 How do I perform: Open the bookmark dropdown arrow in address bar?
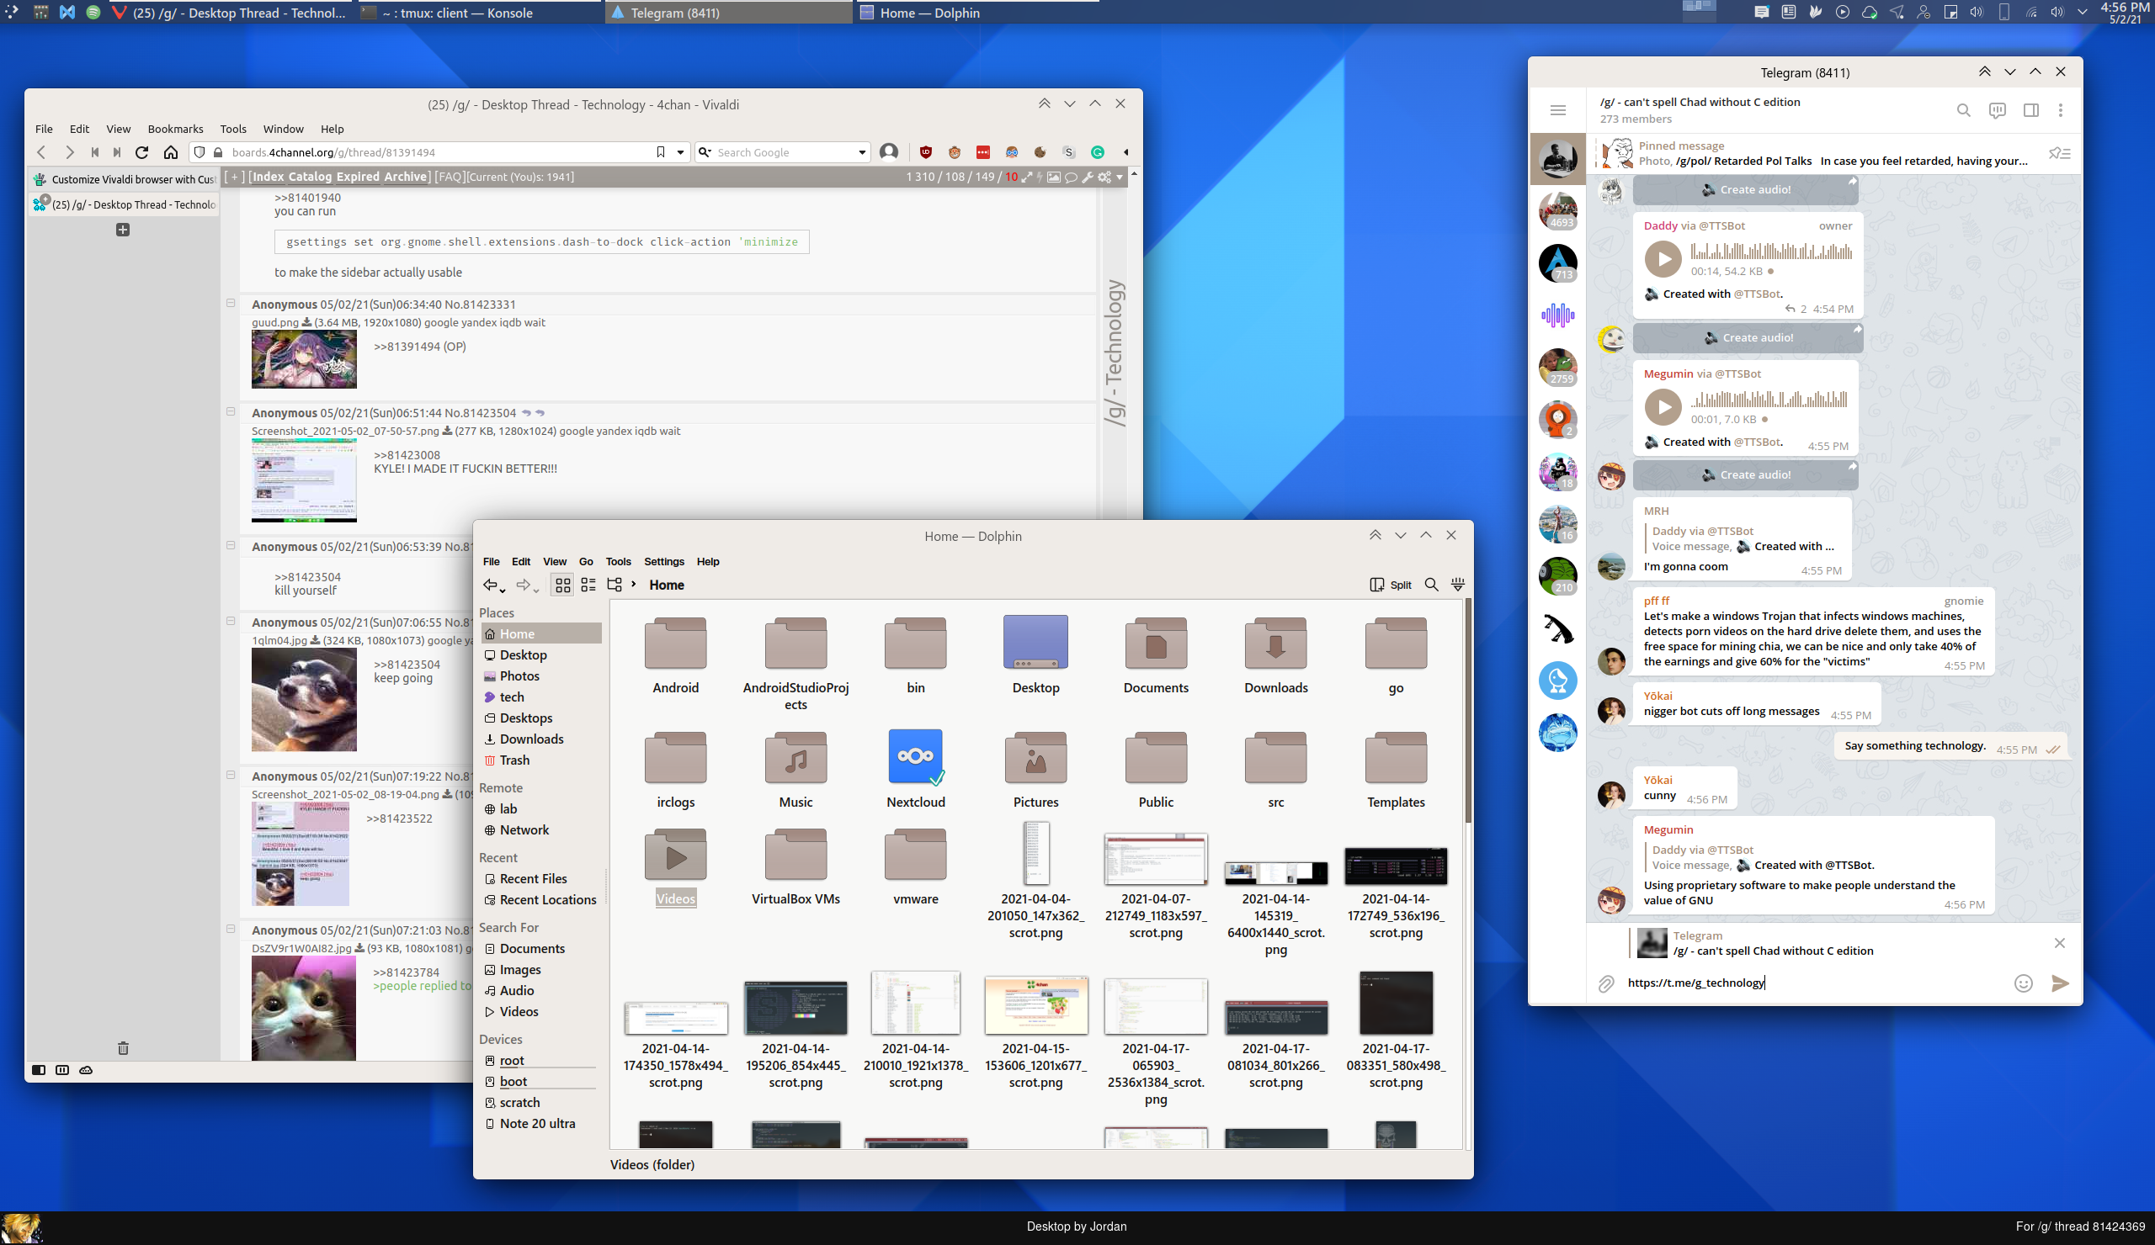pos(681,152)
